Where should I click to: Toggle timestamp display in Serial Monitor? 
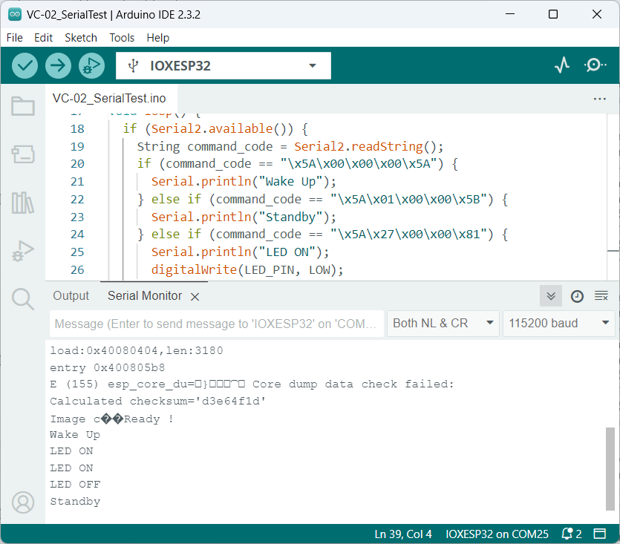click(x=577, y=296)
